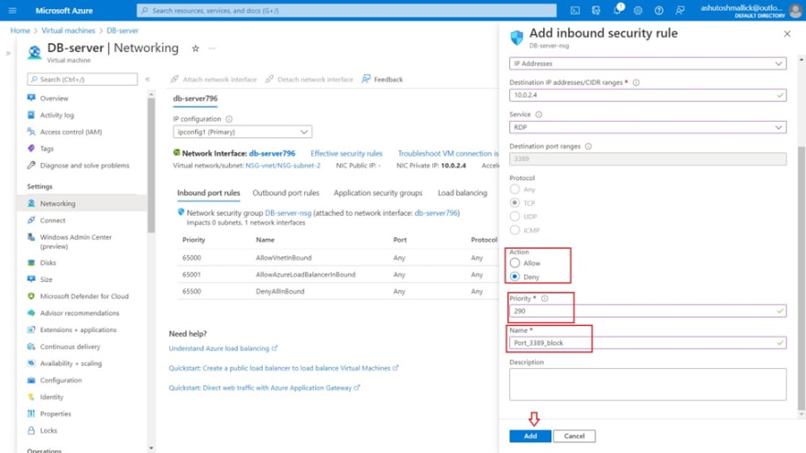
Task: Open portal settings gear
Action: (x=637, y=10)
